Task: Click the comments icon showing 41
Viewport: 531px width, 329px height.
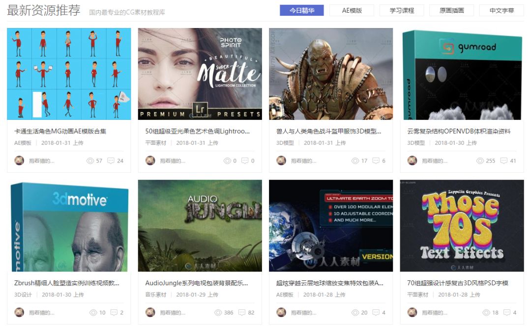Action: [x=504, y=161]
